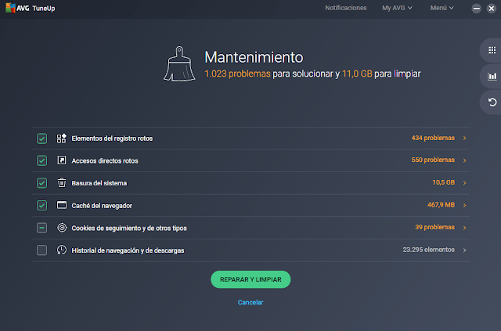Click the browser cache window icon
The width and height of the screenshot is (501, 331).
62,205
